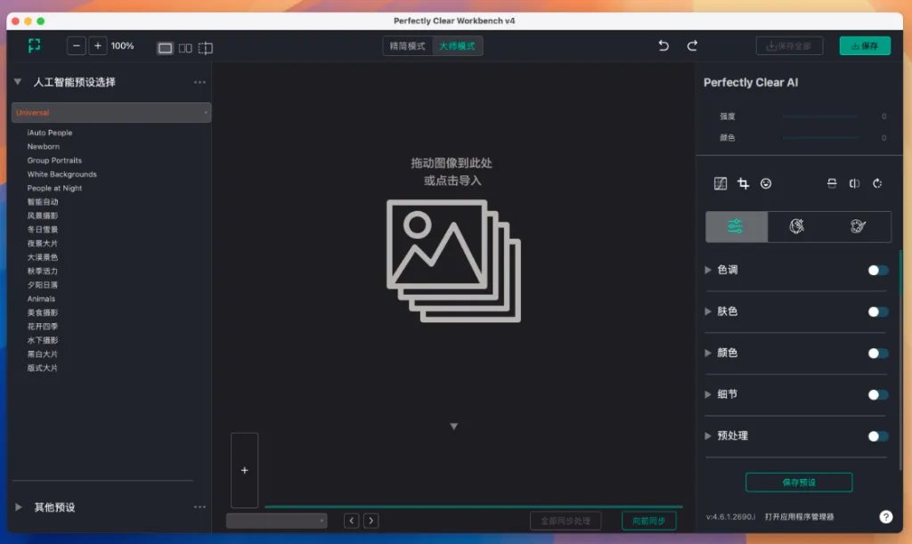Click the undo arrow icon

[664, 46]
